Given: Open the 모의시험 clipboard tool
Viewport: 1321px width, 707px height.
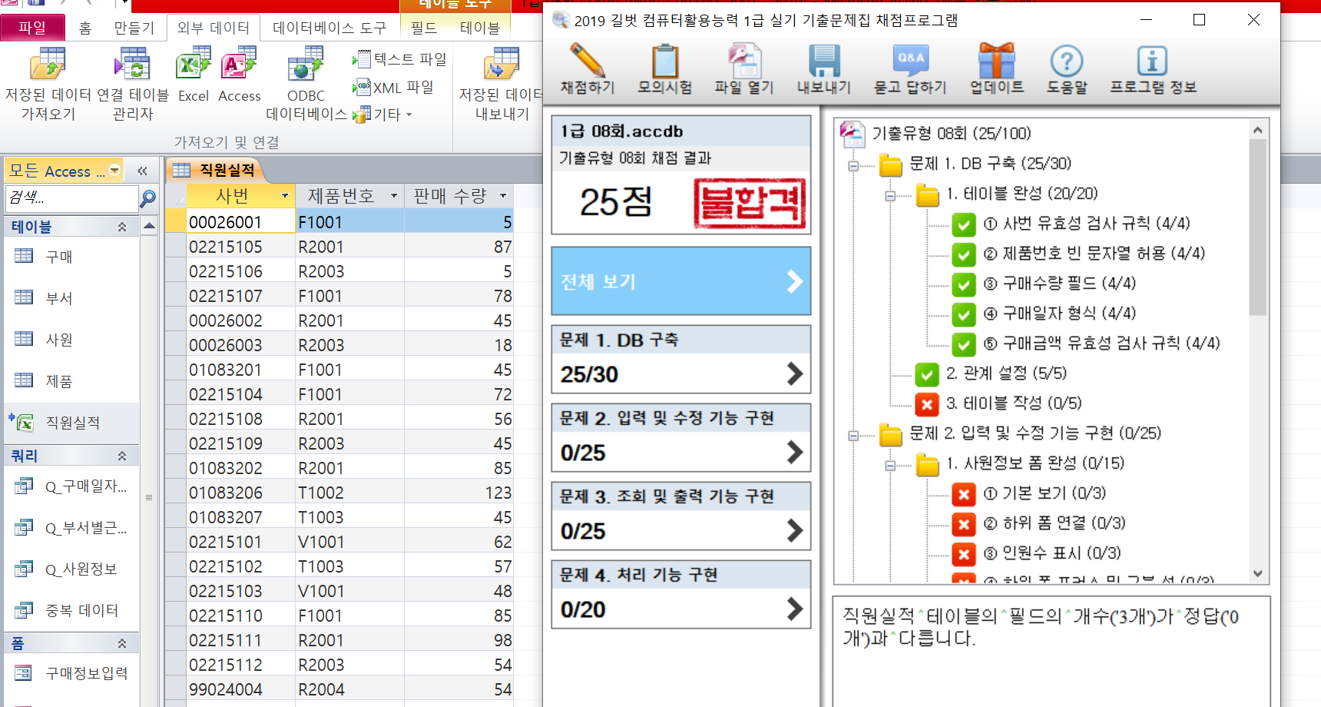Looking at the screenshot, I should pos(664,63).
